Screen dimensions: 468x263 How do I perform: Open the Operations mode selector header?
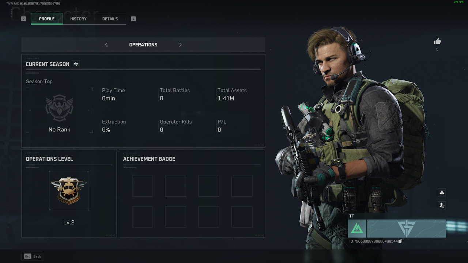143,45
